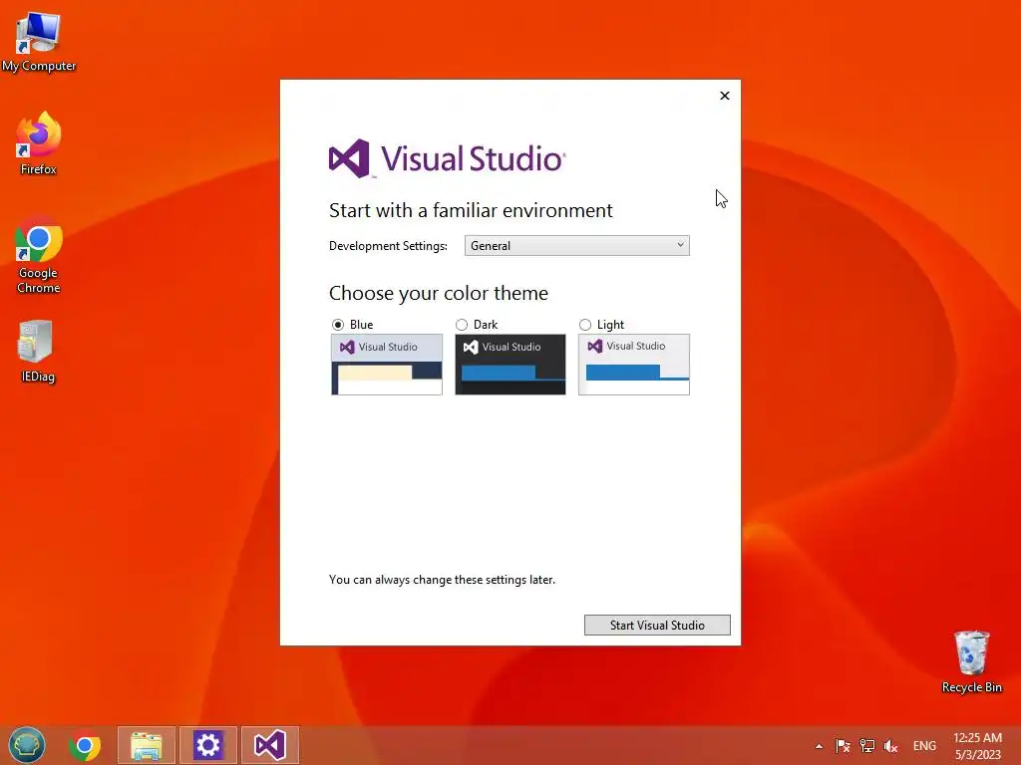Open File Explorer from the taskbar

(x=147, y=745)
